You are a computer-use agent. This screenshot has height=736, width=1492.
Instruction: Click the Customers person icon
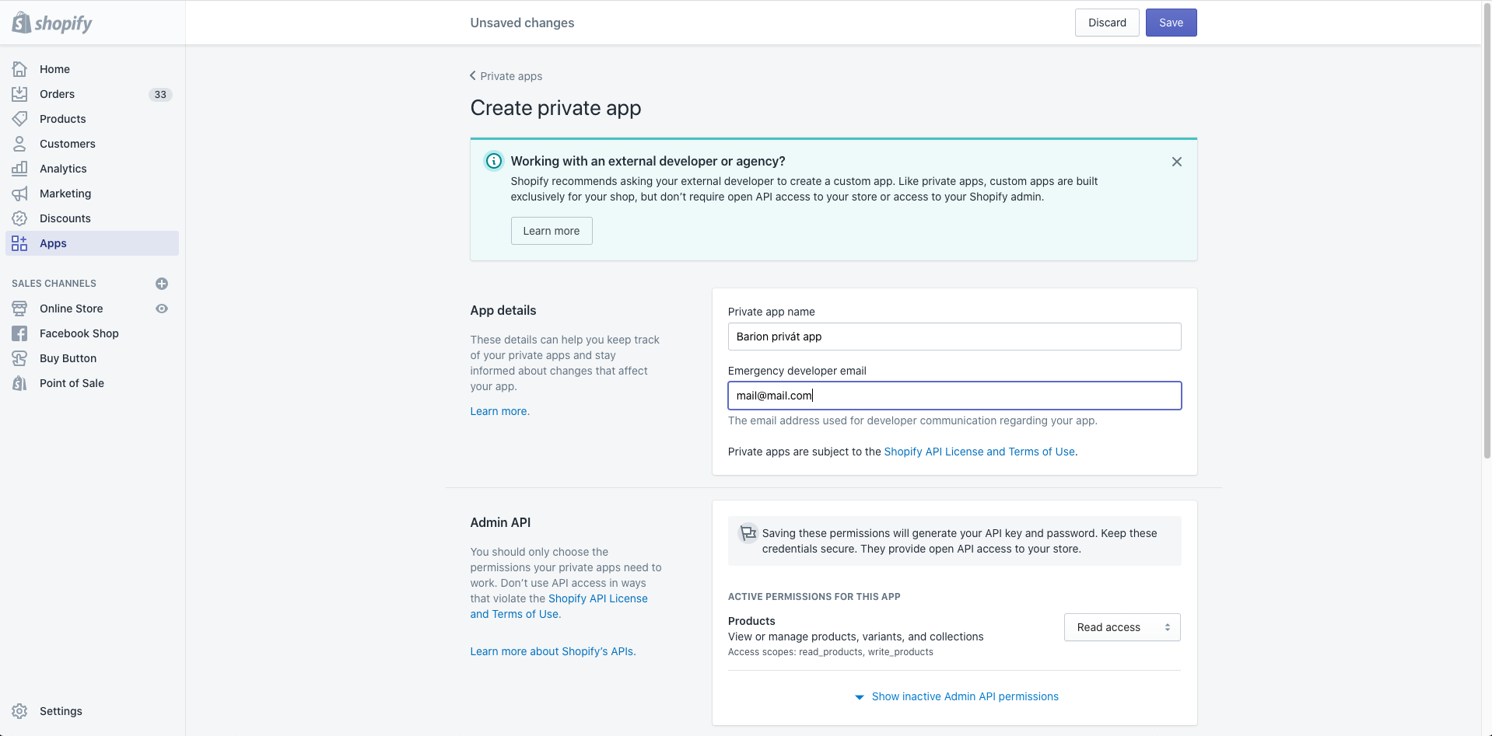[19, 144]
